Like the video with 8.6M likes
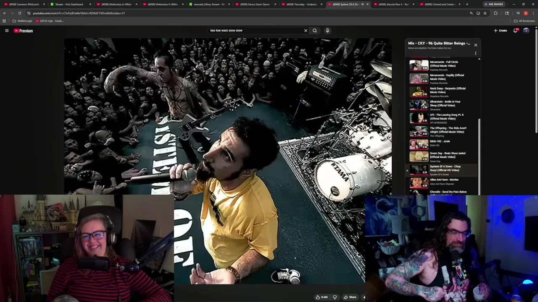Image resolution: width=538 pixels, height=302 pixels. point(322,297)
